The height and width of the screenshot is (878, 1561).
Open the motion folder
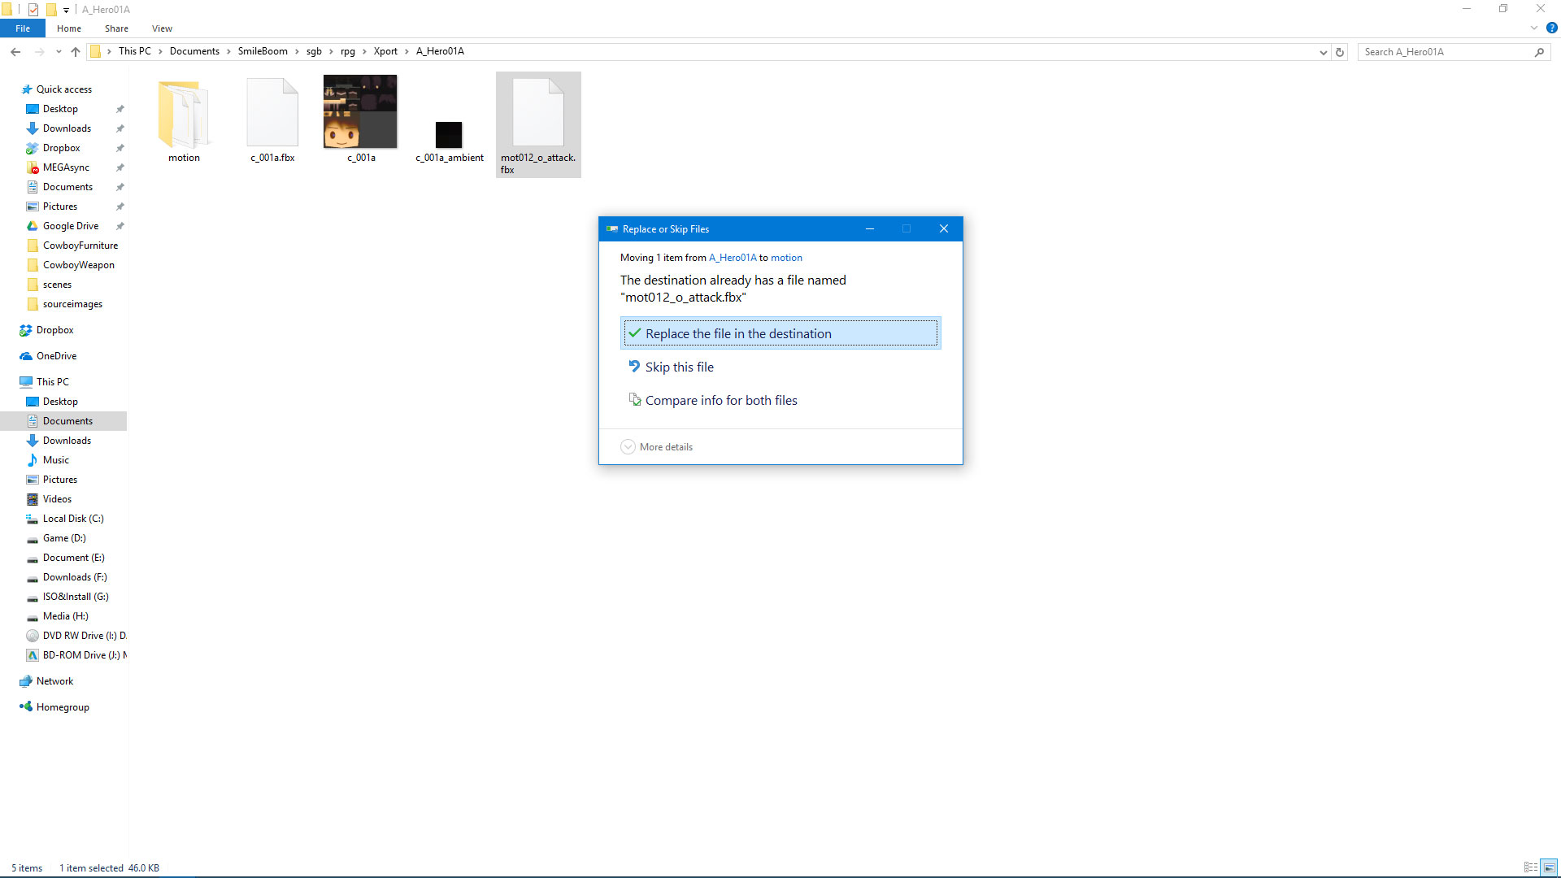(x=184, y=120)
